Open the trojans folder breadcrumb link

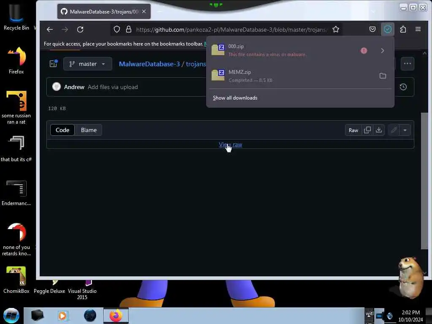196,64
